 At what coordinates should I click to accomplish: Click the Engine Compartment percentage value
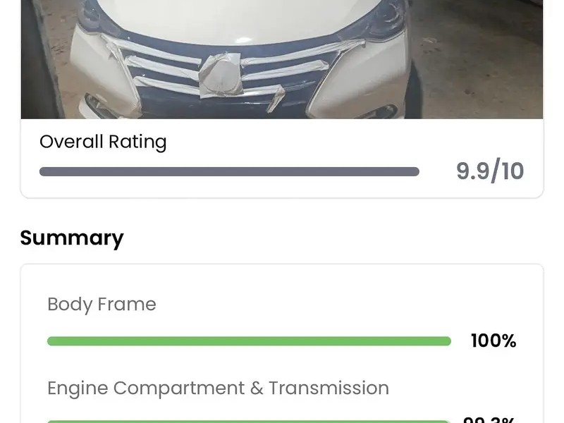489,420
